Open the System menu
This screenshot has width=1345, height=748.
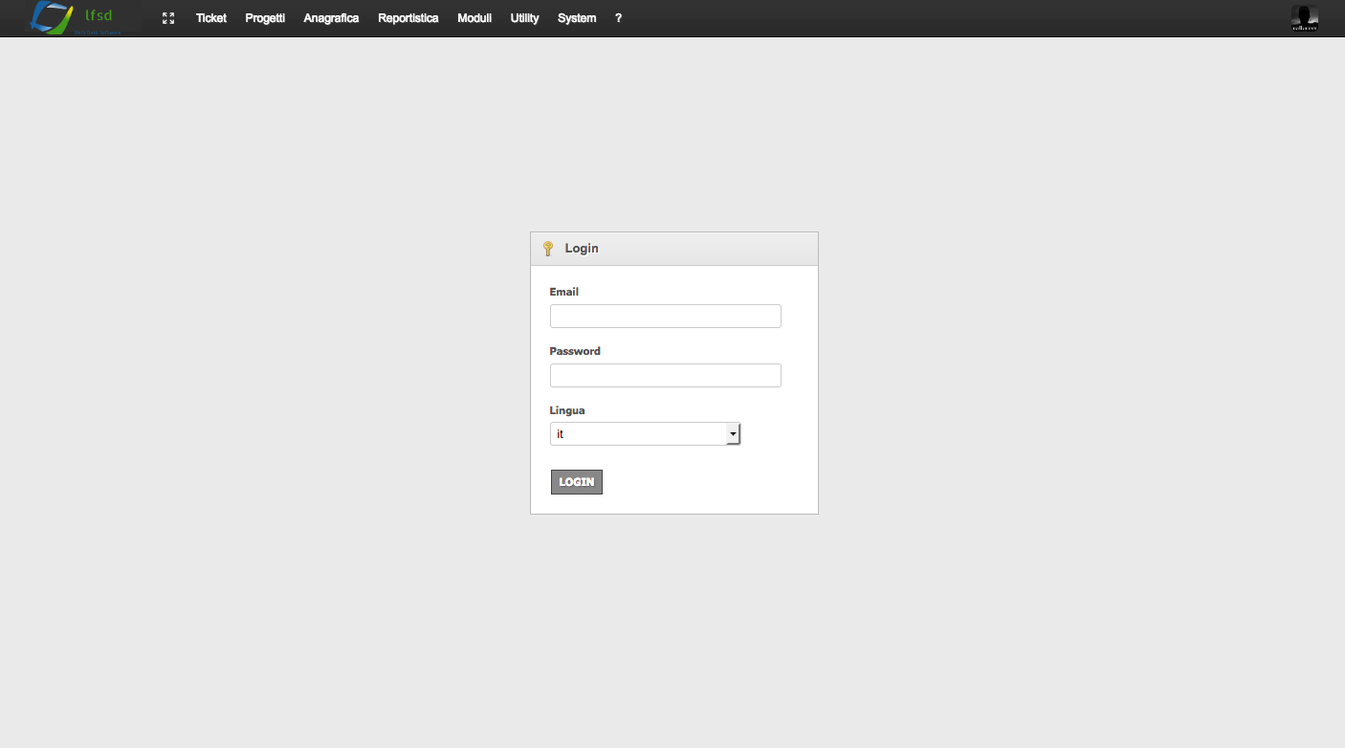[576, 17]
